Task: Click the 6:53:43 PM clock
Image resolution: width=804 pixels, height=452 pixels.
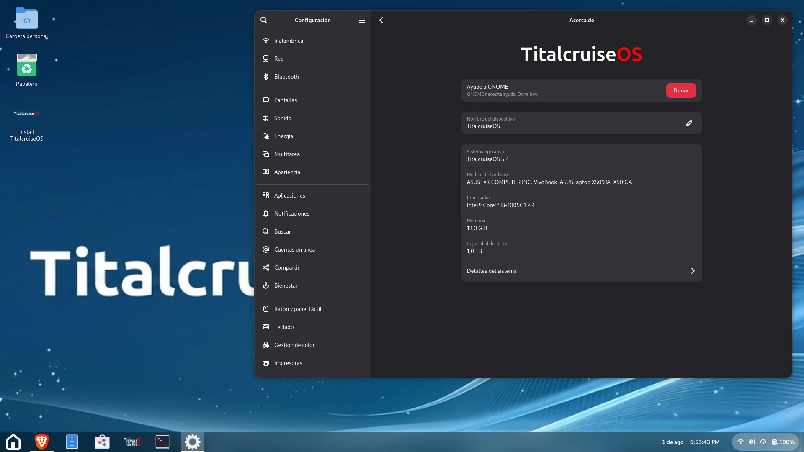Action: tap(705, 442)
